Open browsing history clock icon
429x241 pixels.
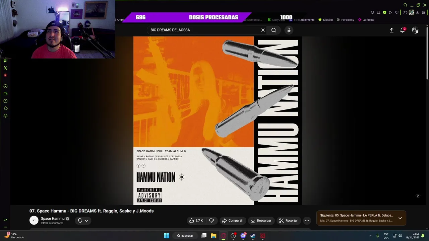[x=5, y=101]
